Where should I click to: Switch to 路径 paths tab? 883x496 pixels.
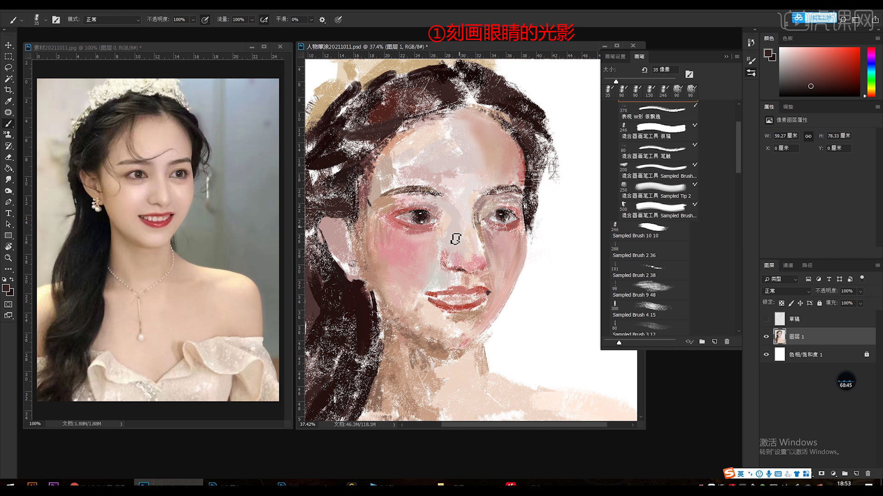807,265
